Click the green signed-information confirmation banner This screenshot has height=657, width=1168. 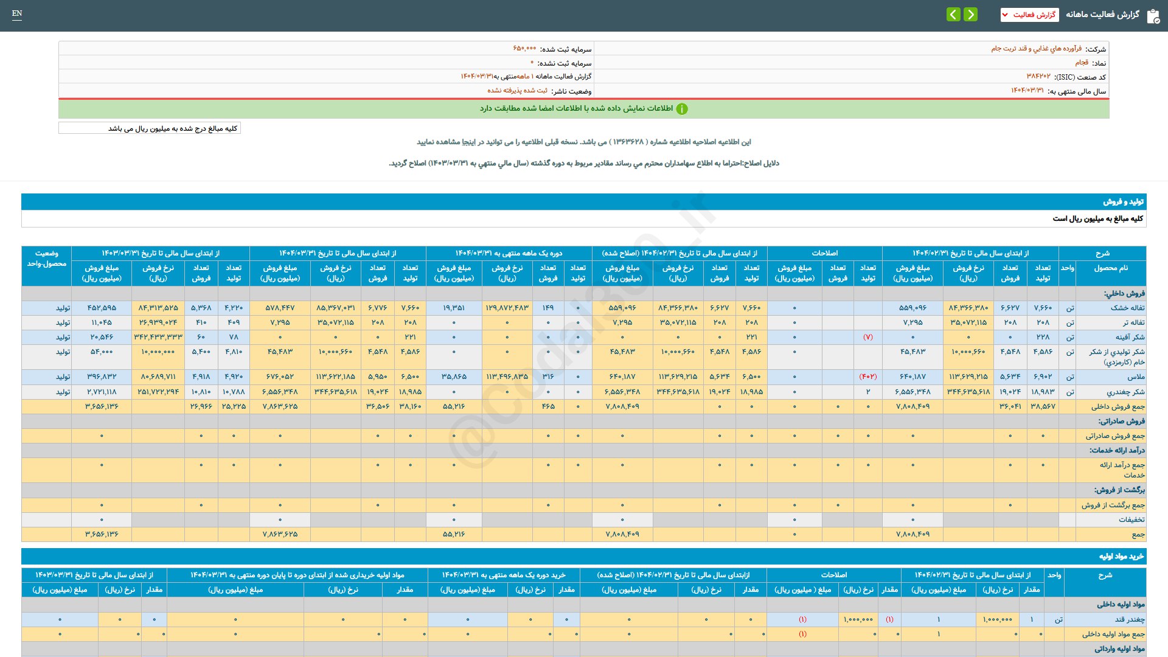point(584,109)
